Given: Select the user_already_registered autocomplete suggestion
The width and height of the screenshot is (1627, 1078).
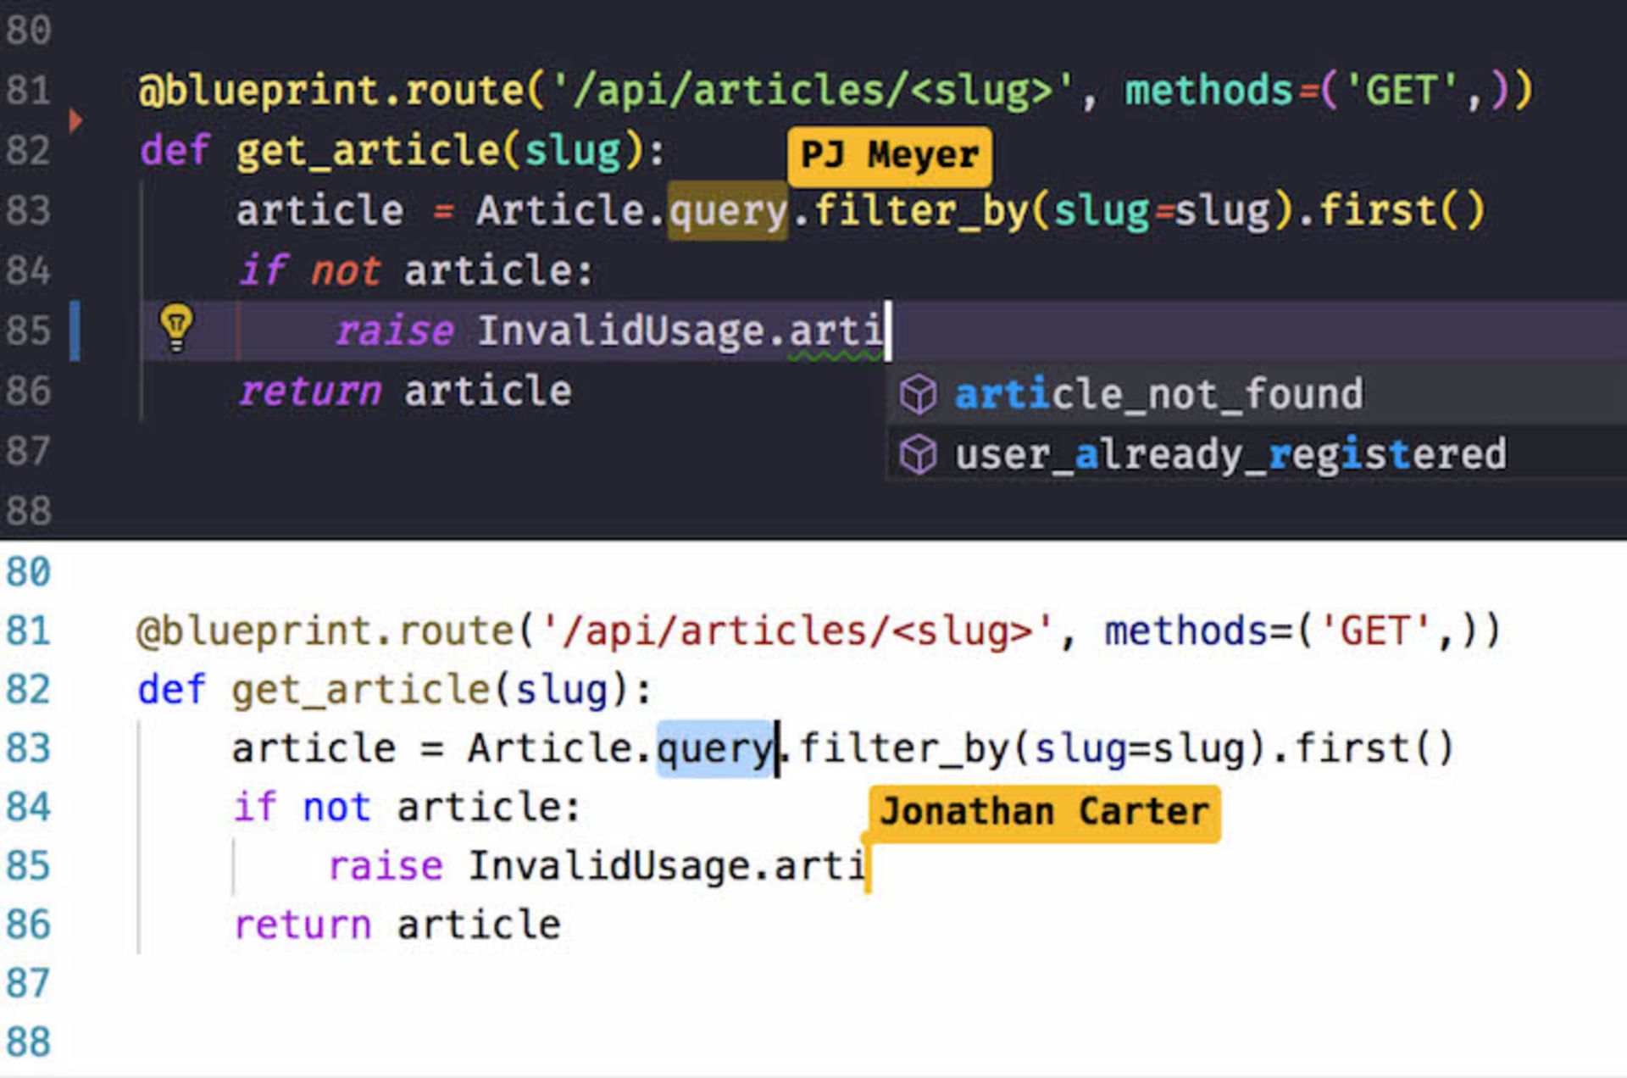Looking at the screenshot, I should 1256,454.
